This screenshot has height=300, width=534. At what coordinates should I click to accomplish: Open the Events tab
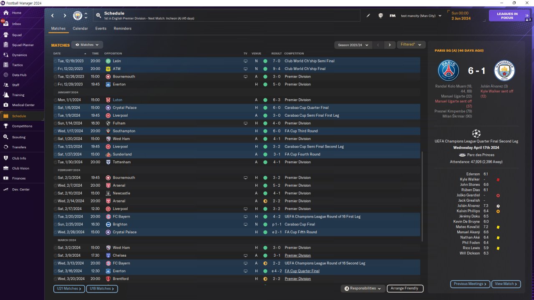[101, 29]
